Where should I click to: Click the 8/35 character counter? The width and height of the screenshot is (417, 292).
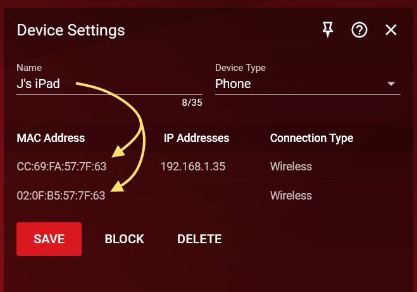(x=192, y=103)
